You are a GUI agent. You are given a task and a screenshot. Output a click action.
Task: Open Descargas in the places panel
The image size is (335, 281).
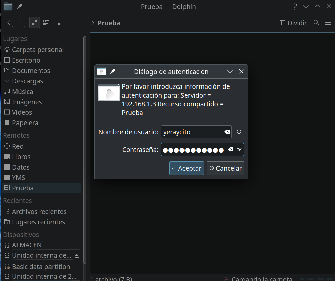tap(28, 81)
